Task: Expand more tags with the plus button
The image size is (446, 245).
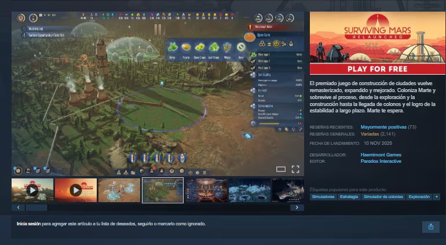Action: coord(436,196)
